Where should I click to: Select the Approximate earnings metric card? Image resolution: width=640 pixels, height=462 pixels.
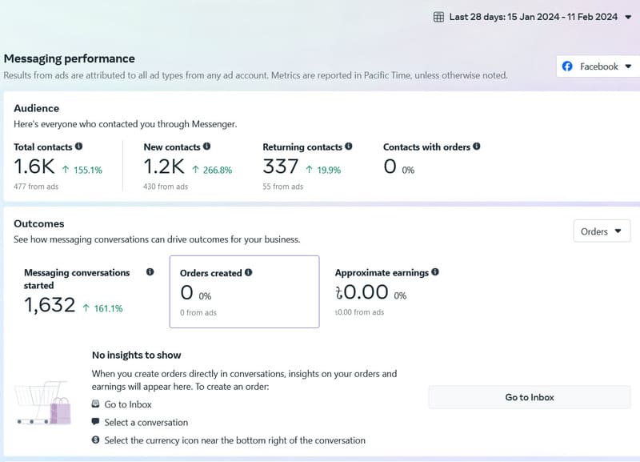coord(391,292)
